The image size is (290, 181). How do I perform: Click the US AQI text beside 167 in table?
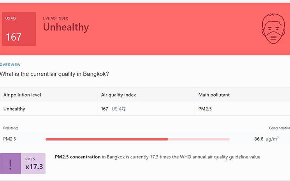pos(119,109)
